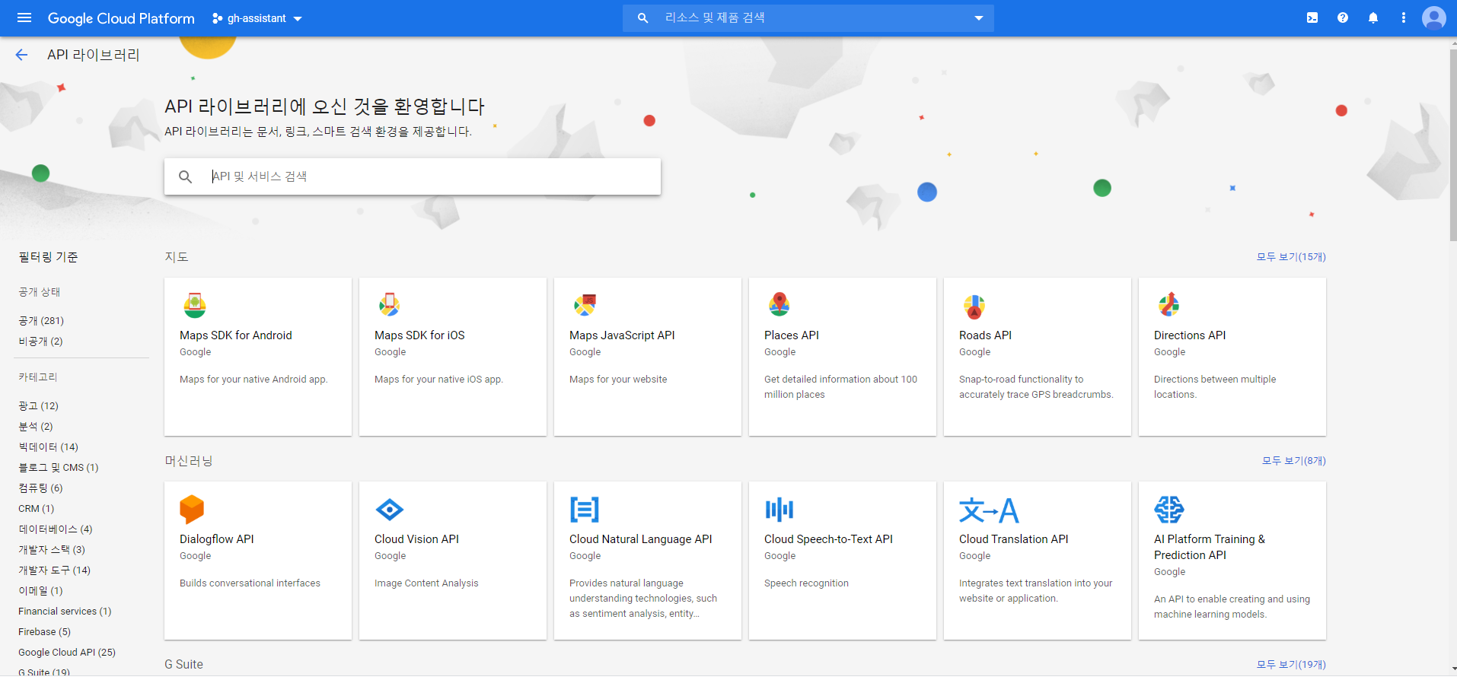The width and height of the screenshot is (1457, 680).
Task: Filter by 광고 (12) category
Action: tap(38, 406)
